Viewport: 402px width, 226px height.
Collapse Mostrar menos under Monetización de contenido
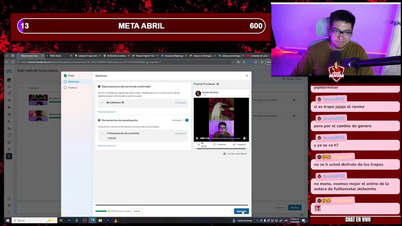[x=106, y=146]
